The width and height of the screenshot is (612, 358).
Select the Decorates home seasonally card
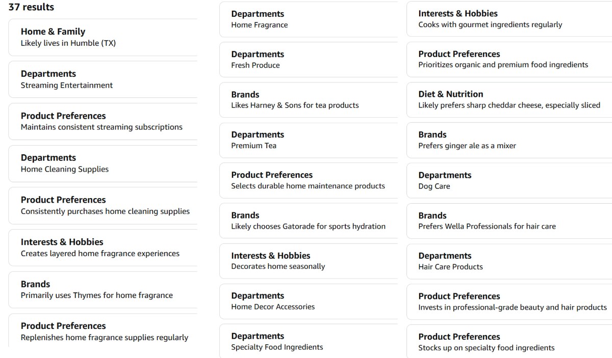(309, 261)
